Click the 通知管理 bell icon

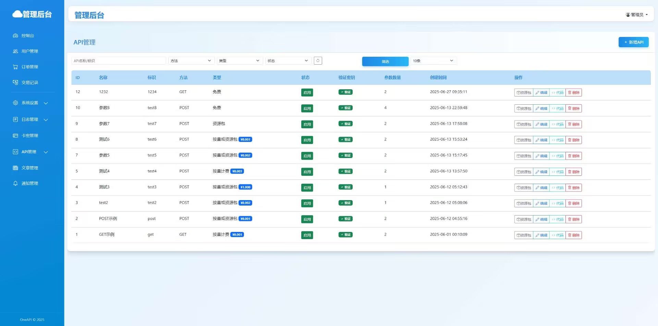click(15, 183)
